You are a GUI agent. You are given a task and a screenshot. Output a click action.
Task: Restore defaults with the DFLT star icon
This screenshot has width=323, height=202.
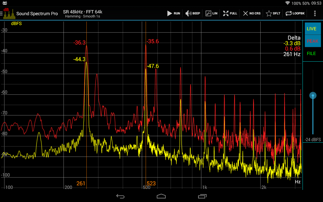tap(273, 13)
